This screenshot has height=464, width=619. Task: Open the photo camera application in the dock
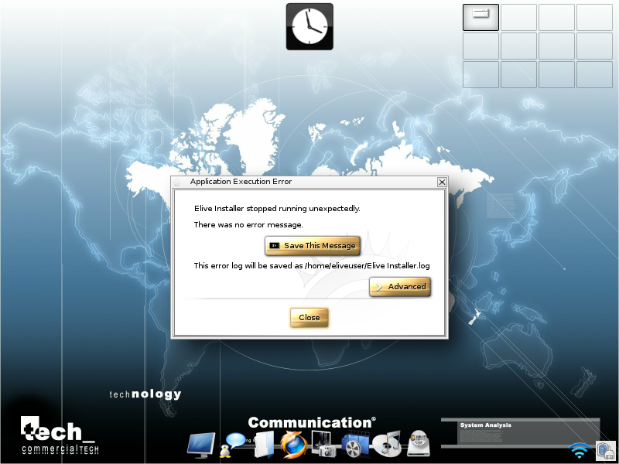[x=324, y=444]
